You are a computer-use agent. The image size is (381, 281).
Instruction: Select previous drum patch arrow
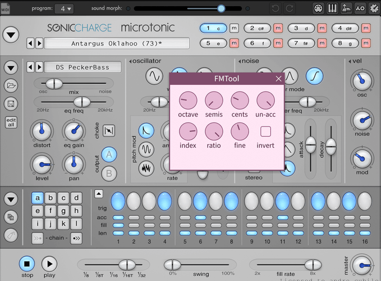[x=30, y=67]
